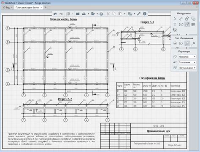The height and width of the screenshot is (152, 200).
Task: Click the printer icon in the toolbar
Action: tap(101, 14)
